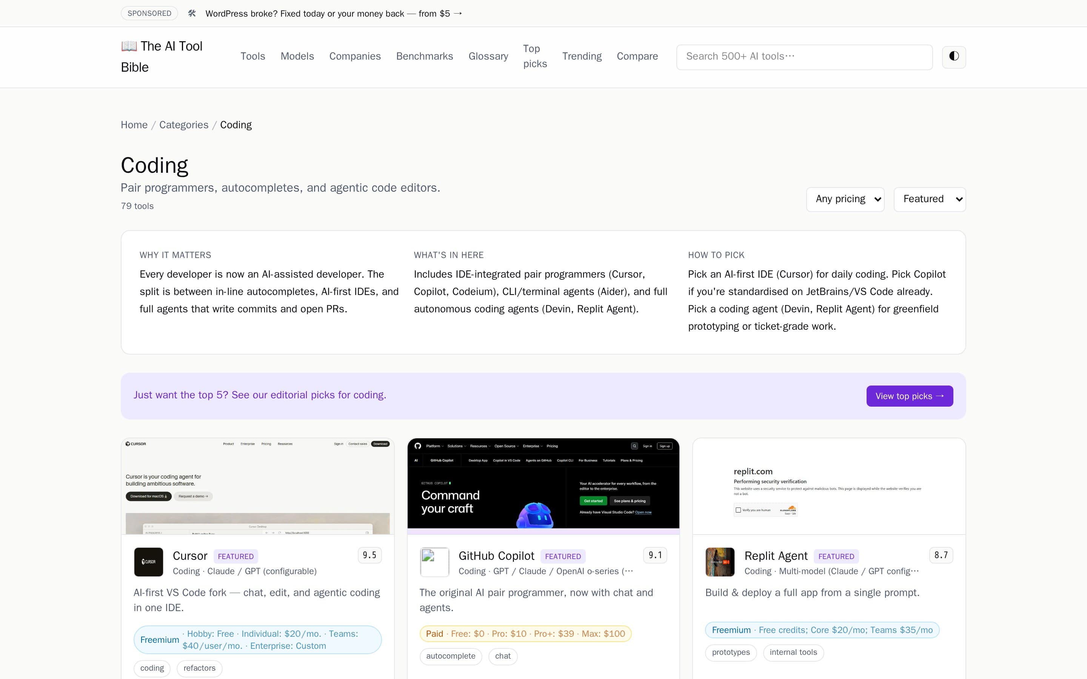This screenshot has height=679, width=1087.
Task: Click the Home breadcrumb link
Action: [x=134, y=125]
